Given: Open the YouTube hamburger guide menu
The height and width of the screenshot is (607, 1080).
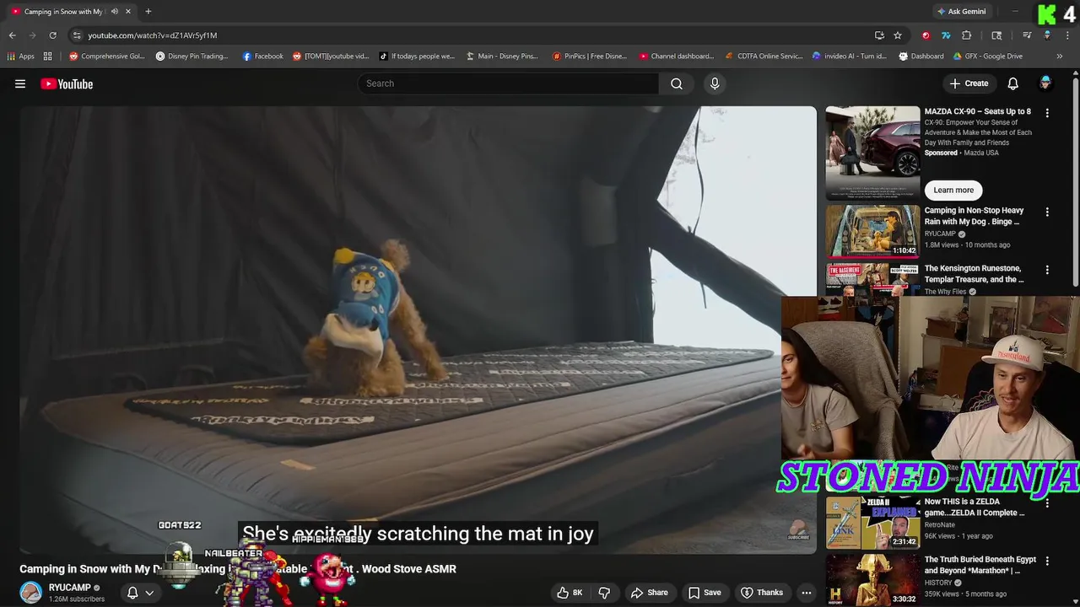Looking at the screenshot, I should [20, 83].
